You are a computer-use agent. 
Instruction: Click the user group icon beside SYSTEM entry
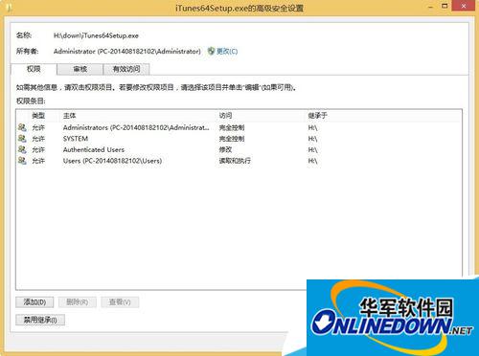22,139
